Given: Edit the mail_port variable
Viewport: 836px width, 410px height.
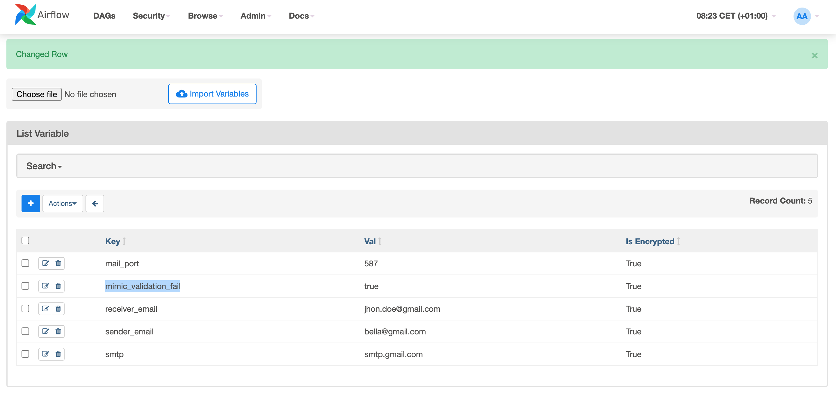Looking at the screenshot, I should point(45,263).
